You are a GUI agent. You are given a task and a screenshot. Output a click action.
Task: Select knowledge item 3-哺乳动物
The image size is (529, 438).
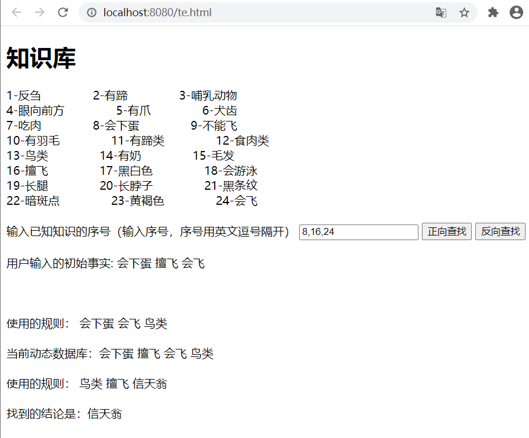point(208,95)
